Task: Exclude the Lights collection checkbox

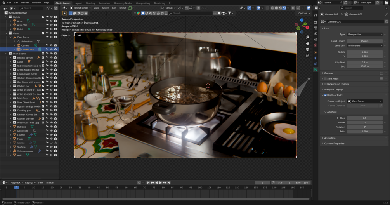Action: pos(43,17)
